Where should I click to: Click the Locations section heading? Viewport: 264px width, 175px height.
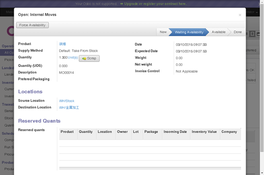coord(30,91)
